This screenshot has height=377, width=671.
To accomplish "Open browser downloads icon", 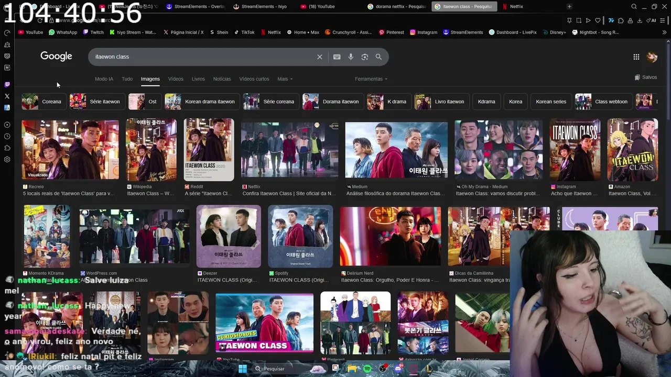I will point(639,20).
